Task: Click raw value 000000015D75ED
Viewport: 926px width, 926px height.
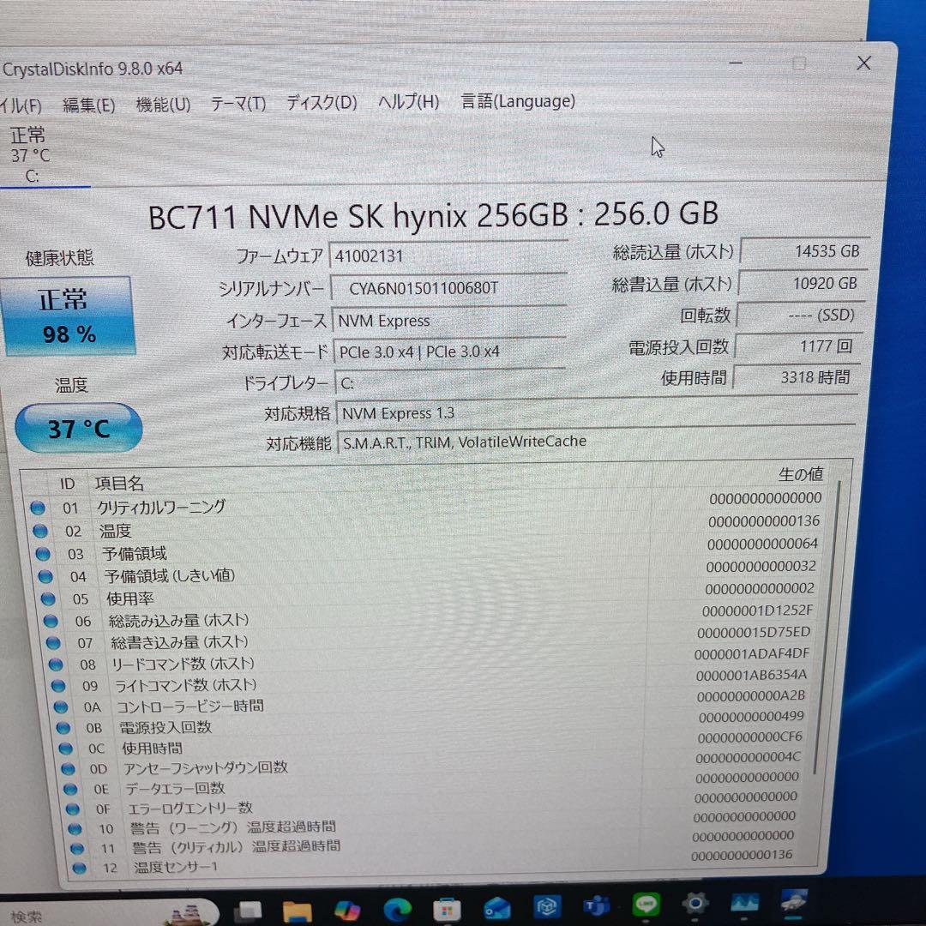Action: tap(754, 632)
